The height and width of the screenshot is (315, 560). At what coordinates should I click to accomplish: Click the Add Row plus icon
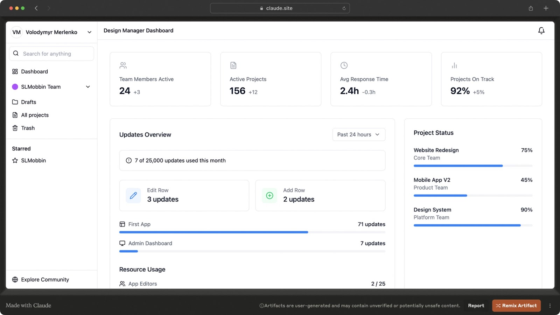point(269,196)
